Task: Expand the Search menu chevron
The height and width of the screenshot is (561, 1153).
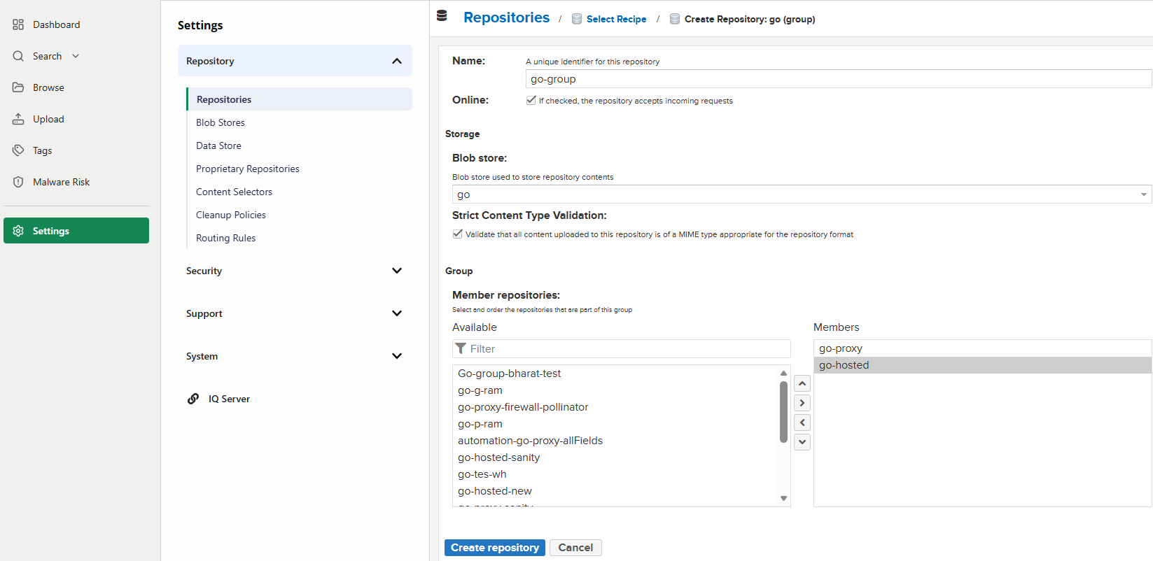Action: coord(76,56)
